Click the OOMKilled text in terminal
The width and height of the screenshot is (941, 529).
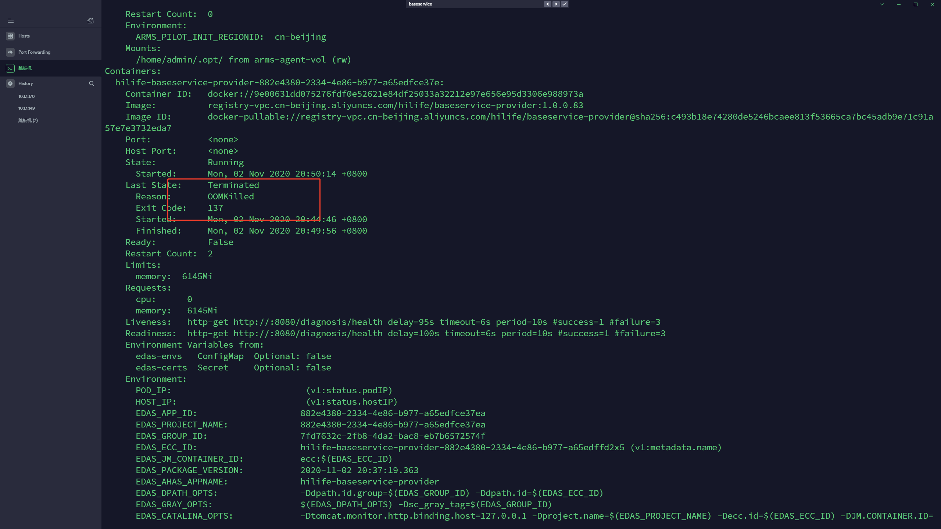[x=230, y=196]
